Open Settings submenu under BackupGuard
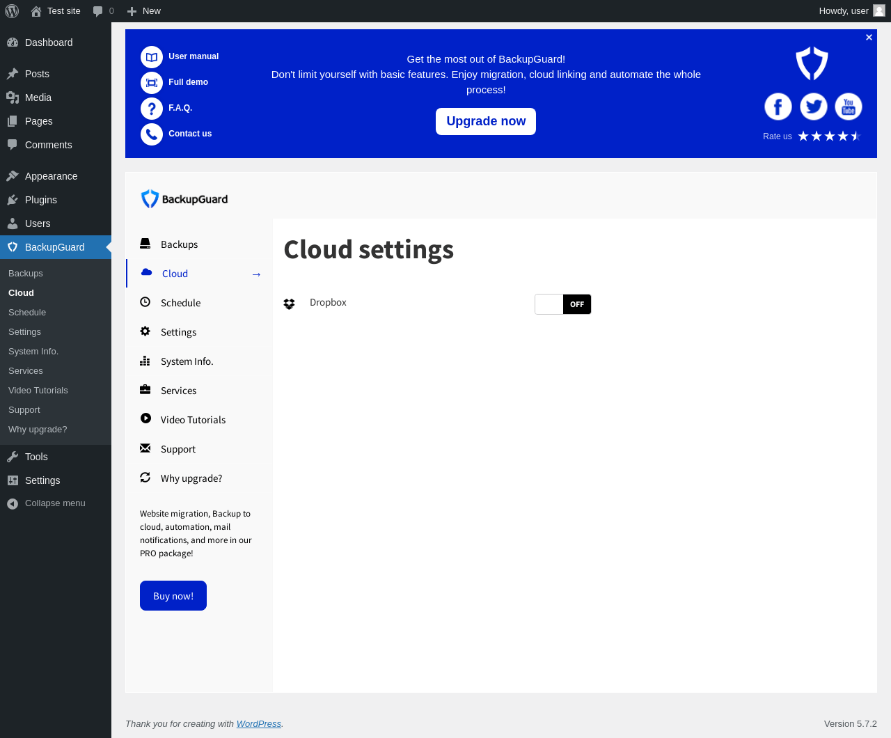The height and width of the screenshot is (738, 891). [24, 332]
